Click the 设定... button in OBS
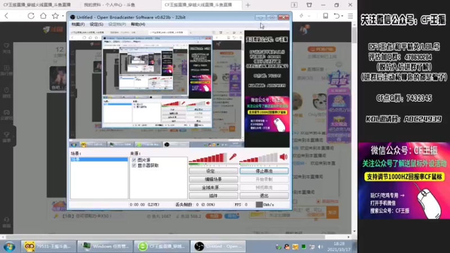The height and width of the screenshot is (253, 450). coord(214,171)
